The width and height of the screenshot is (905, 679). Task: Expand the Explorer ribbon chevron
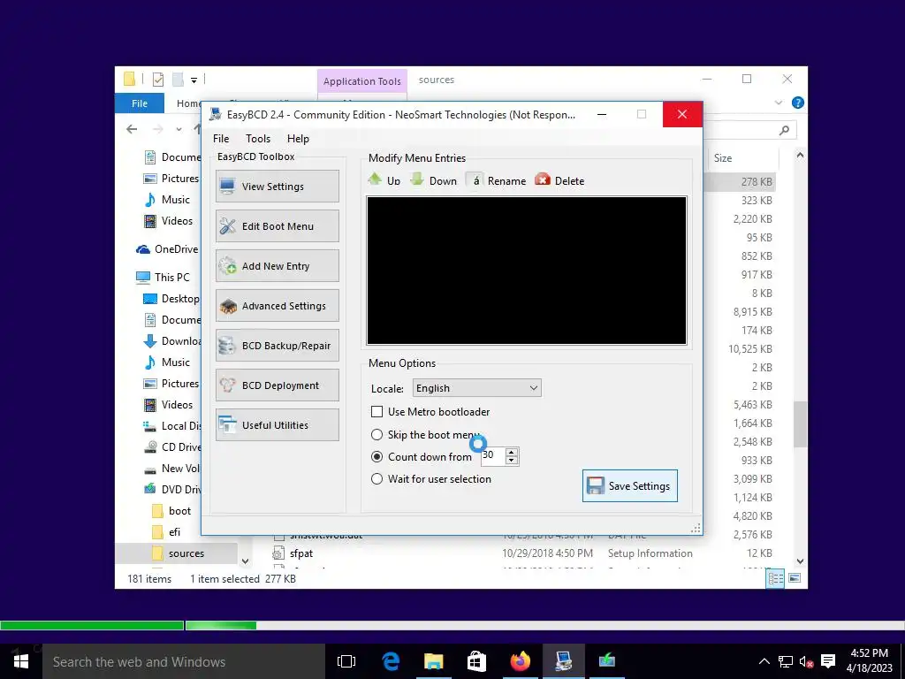(x=778, y=103)
